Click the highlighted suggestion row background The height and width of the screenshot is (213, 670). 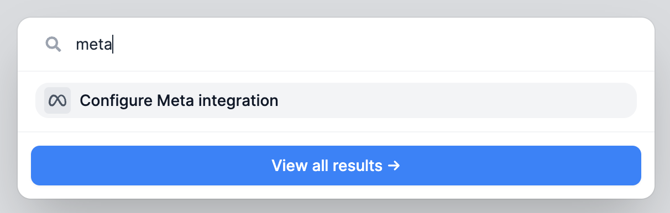coord(336,100)
